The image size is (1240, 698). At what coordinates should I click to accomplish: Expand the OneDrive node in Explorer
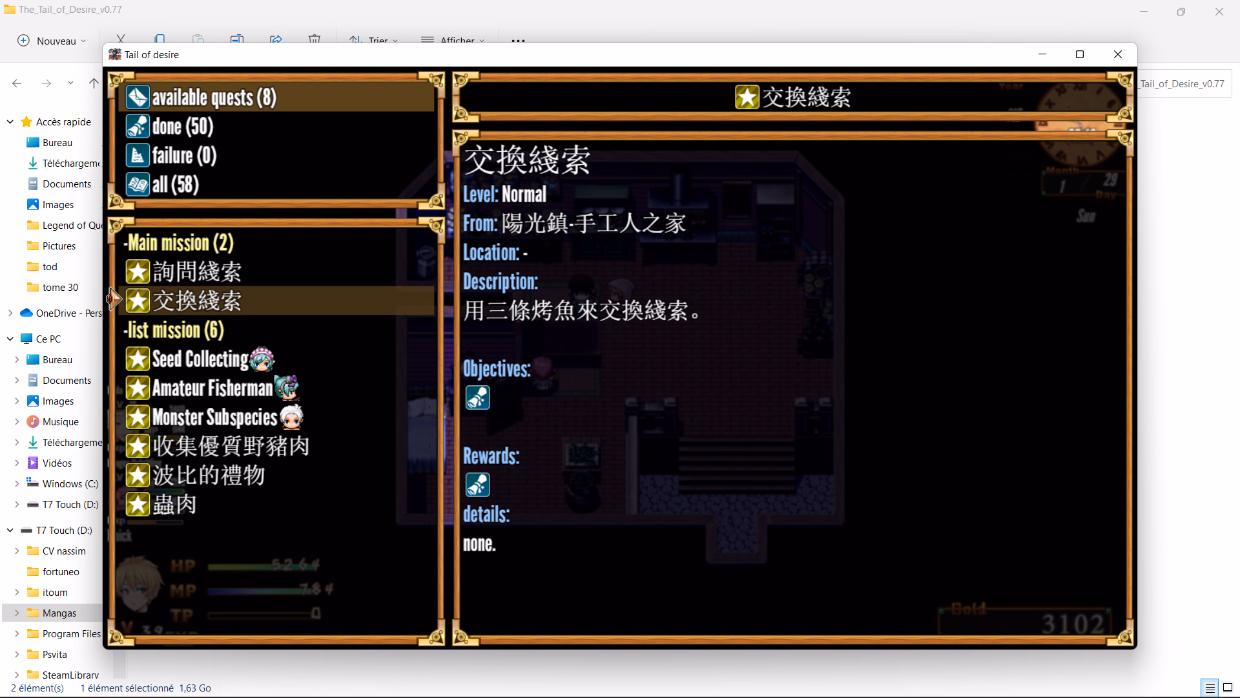click(x=10, y=313)
